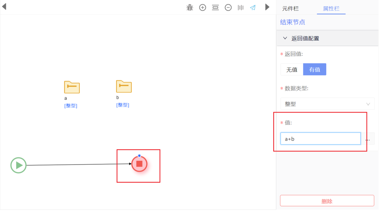Screen dimensions: 379x212
Task: Select the red end node
Action: 139,164
